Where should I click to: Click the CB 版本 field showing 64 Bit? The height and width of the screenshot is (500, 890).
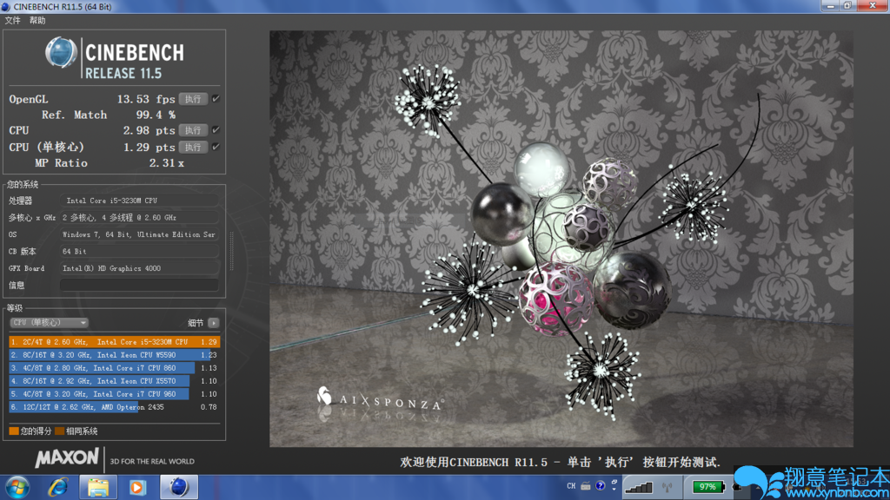point(140,251)
